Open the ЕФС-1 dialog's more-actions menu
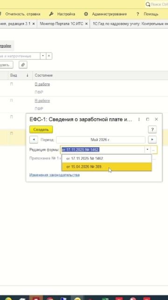The height and width of the screenshot is (300, 168). (139, 120)
